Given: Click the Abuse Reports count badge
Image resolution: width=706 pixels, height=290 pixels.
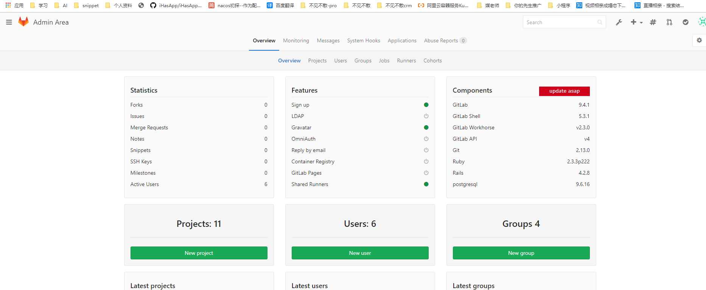Looking at the screenshot, I should (463, 40).
